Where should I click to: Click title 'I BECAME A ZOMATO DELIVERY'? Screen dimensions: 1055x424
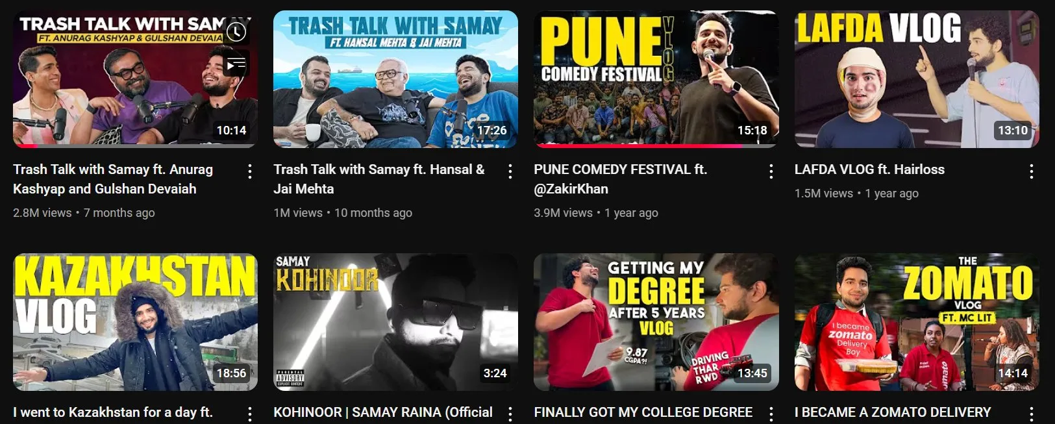click(893, 412)
